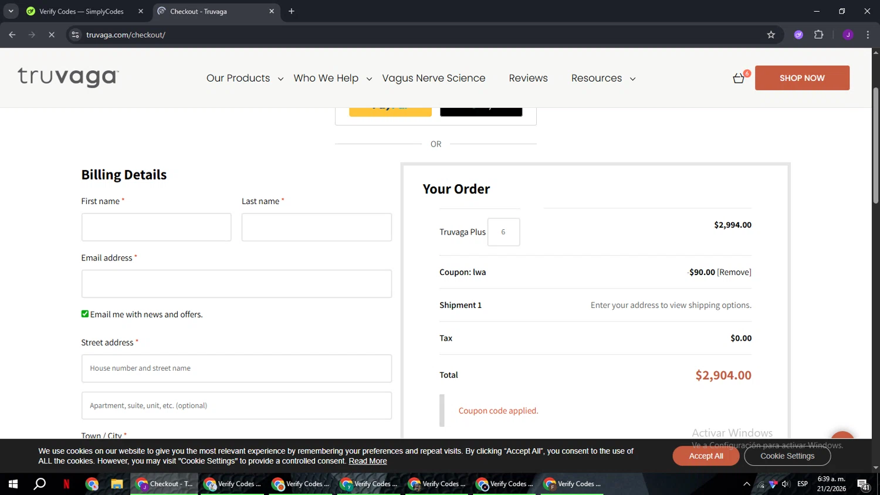Open the clock and date in taskbar
This screenshot has width=880, height=495.
click(831, 484)
